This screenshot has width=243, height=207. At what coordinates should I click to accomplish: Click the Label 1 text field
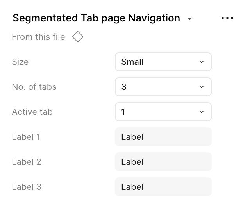click(163, 137)
